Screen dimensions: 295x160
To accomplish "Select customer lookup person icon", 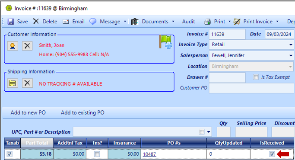I will coord(13,46).
